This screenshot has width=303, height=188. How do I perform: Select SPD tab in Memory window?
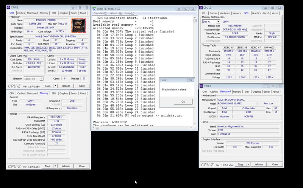click(54, 93)
